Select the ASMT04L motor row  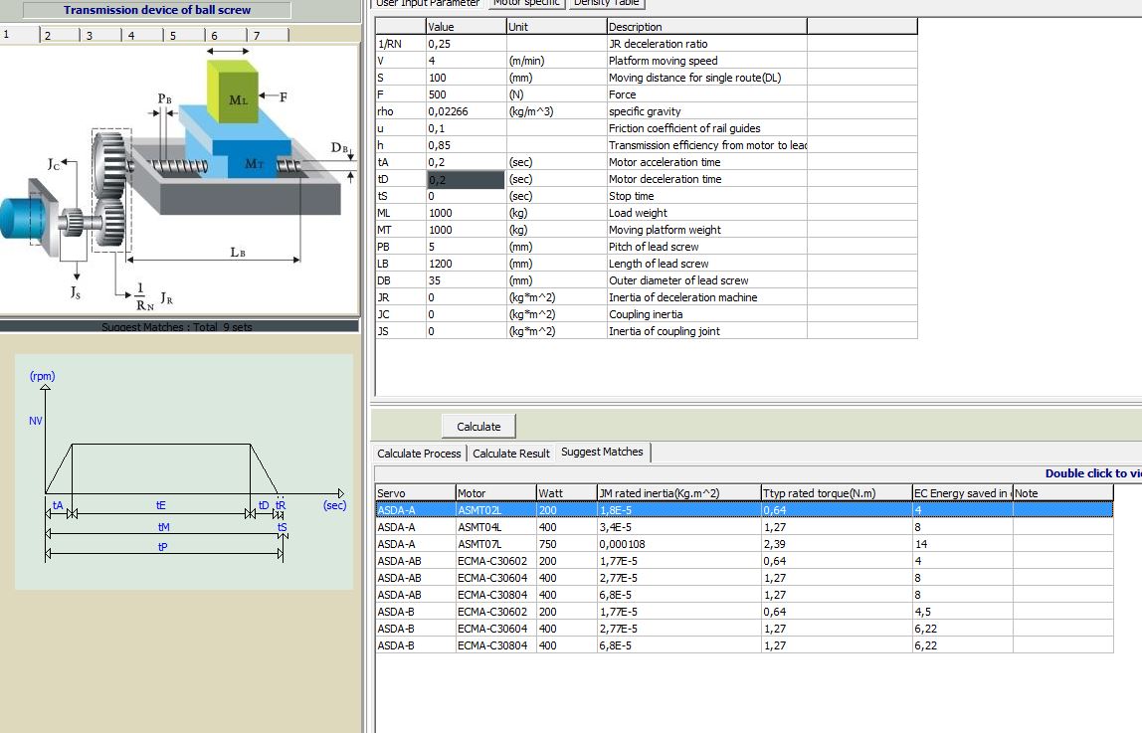click(x=744, y=527)
